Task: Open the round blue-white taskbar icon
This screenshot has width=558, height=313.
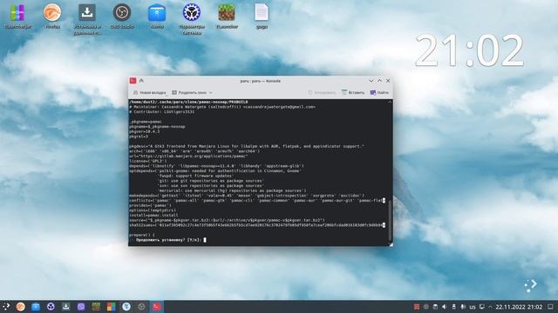Action: (x=126, y=307)
